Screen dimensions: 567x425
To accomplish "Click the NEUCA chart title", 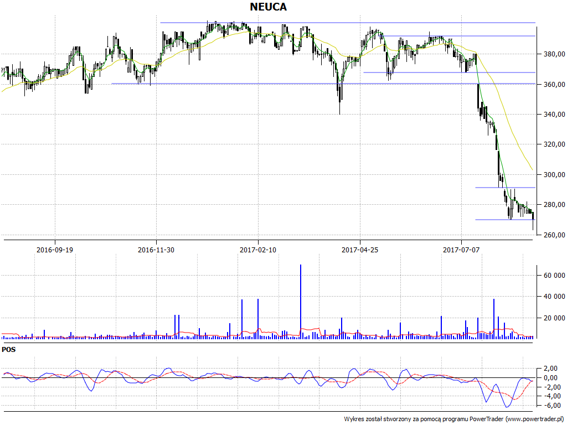I will click(269, 7).
